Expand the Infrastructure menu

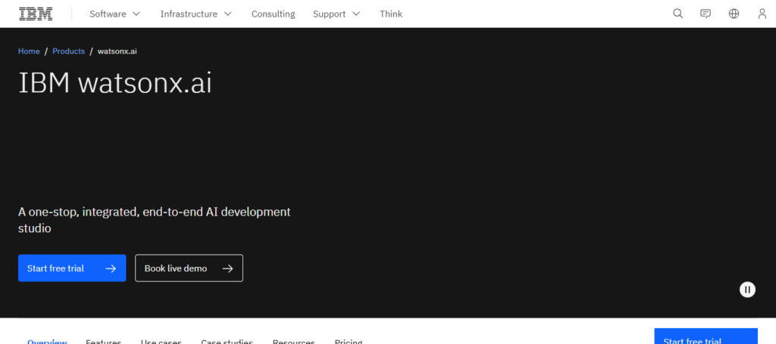pyautogui.click(x=196, y=14)
